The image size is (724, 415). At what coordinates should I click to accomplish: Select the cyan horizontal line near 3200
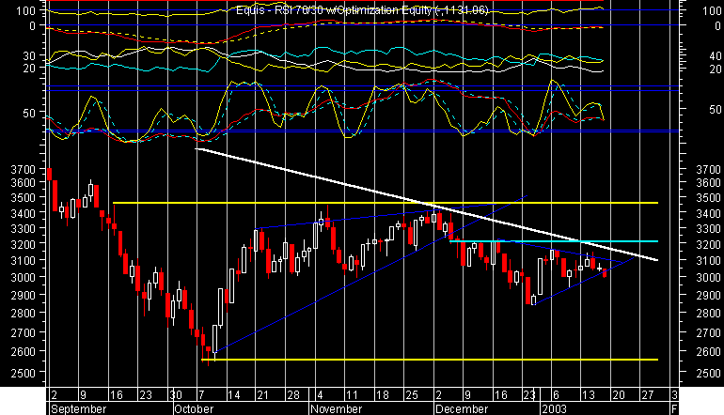(554, 241)
